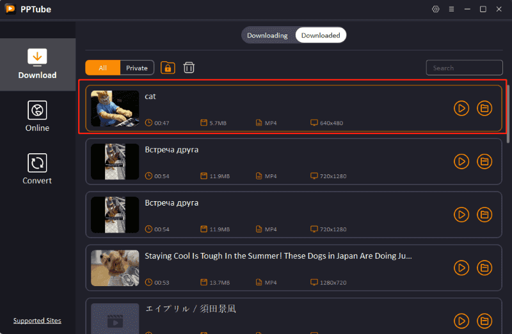Click the cat video thumbnail
The width and height of the screenshot is (512, 334).
pyautogui.click(x=115, y=109)
